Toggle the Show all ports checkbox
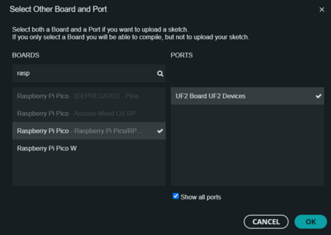The height and width of the screenshot is (235, 331). tap(176, 196)
